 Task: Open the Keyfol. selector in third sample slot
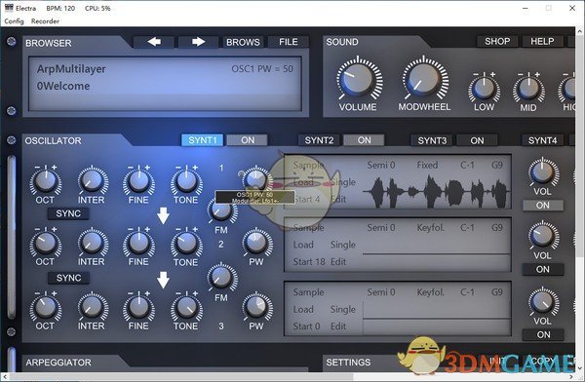pyautogui.click(x=431, y=292)
